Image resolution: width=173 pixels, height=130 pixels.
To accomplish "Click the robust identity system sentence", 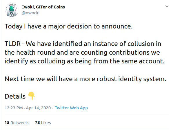I will (x=85, y=79).
